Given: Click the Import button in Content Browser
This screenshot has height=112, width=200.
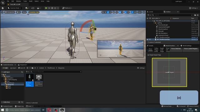Looking at the screenshot, I should click(x=13, y=68).
